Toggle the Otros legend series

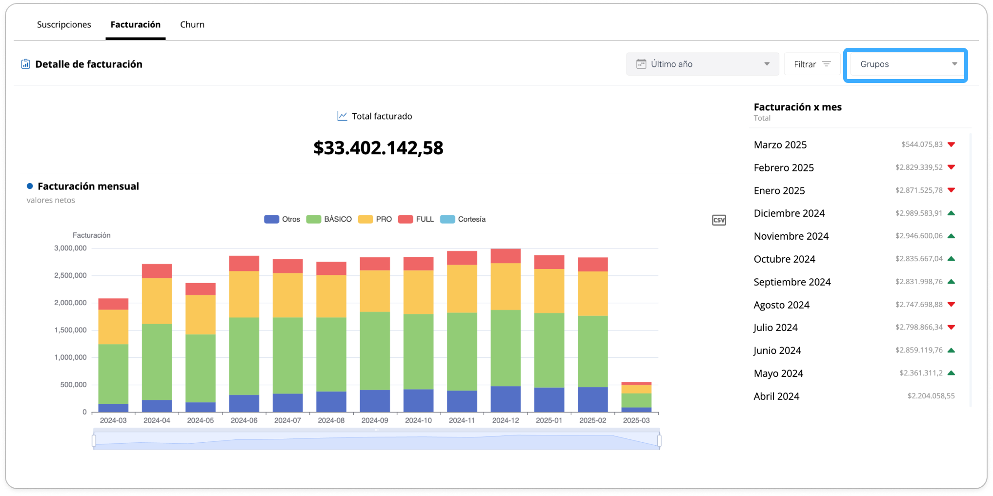282,219
